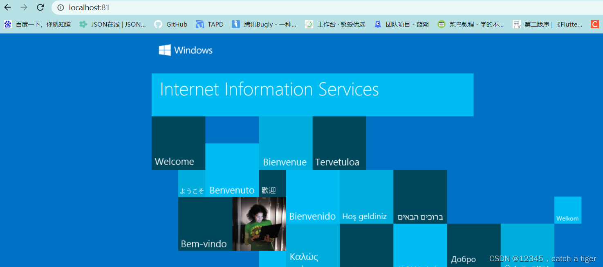Click the orange C bookmark icon
This screenshot has height=267, width=603.
[595, 25]
